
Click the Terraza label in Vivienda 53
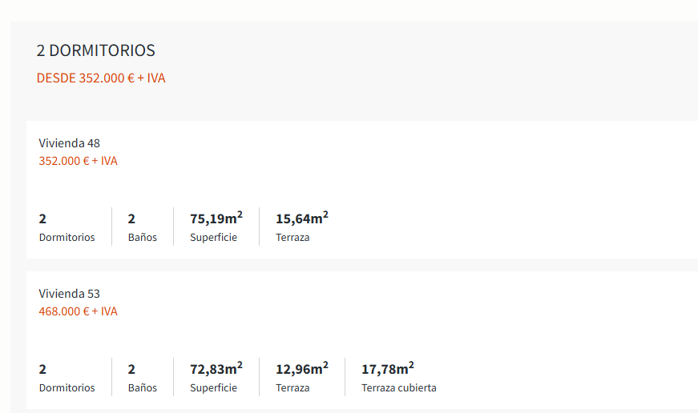point(293,388)
